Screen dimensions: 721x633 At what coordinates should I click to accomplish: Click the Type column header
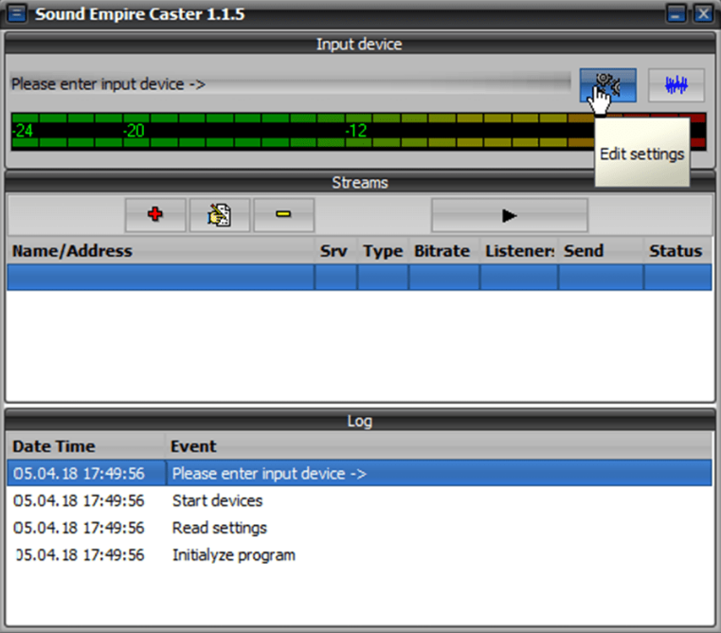click(x=383, y=251)
